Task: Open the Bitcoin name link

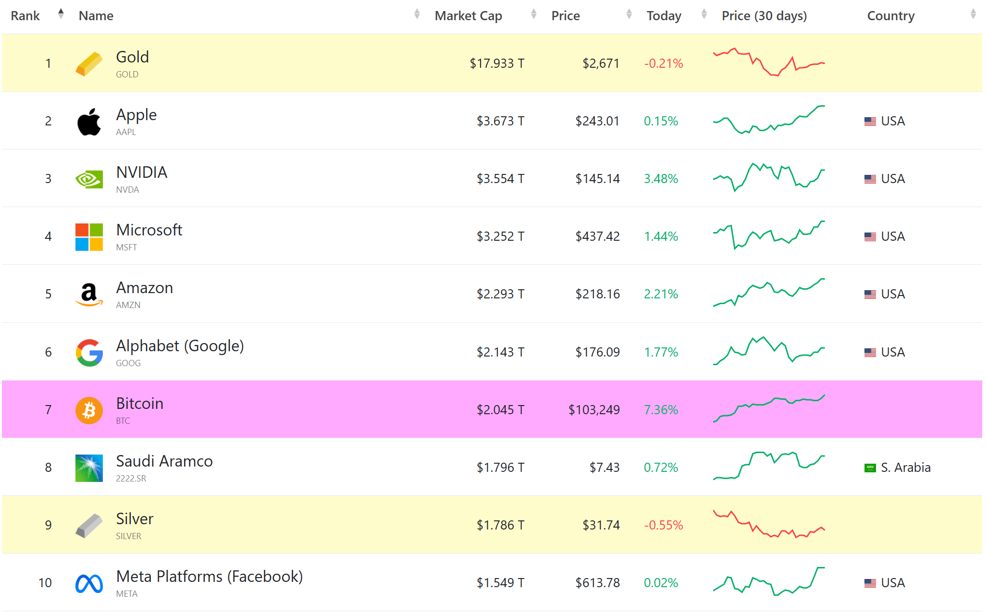Action: (139, 404)
